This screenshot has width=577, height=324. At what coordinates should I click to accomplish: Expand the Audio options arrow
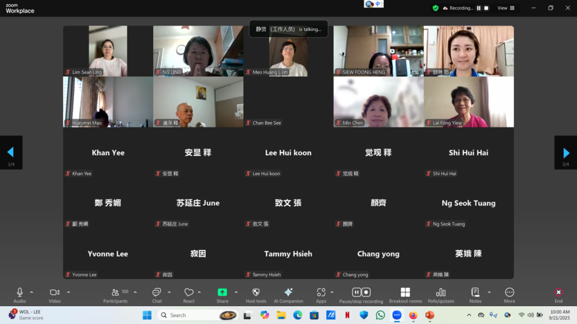(32, 292)
